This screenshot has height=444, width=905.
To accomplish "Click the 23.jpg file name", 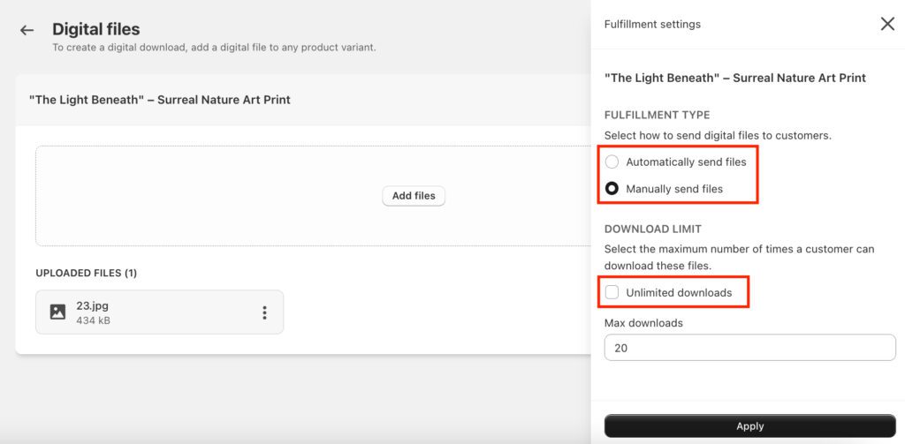I will [92, 305].
